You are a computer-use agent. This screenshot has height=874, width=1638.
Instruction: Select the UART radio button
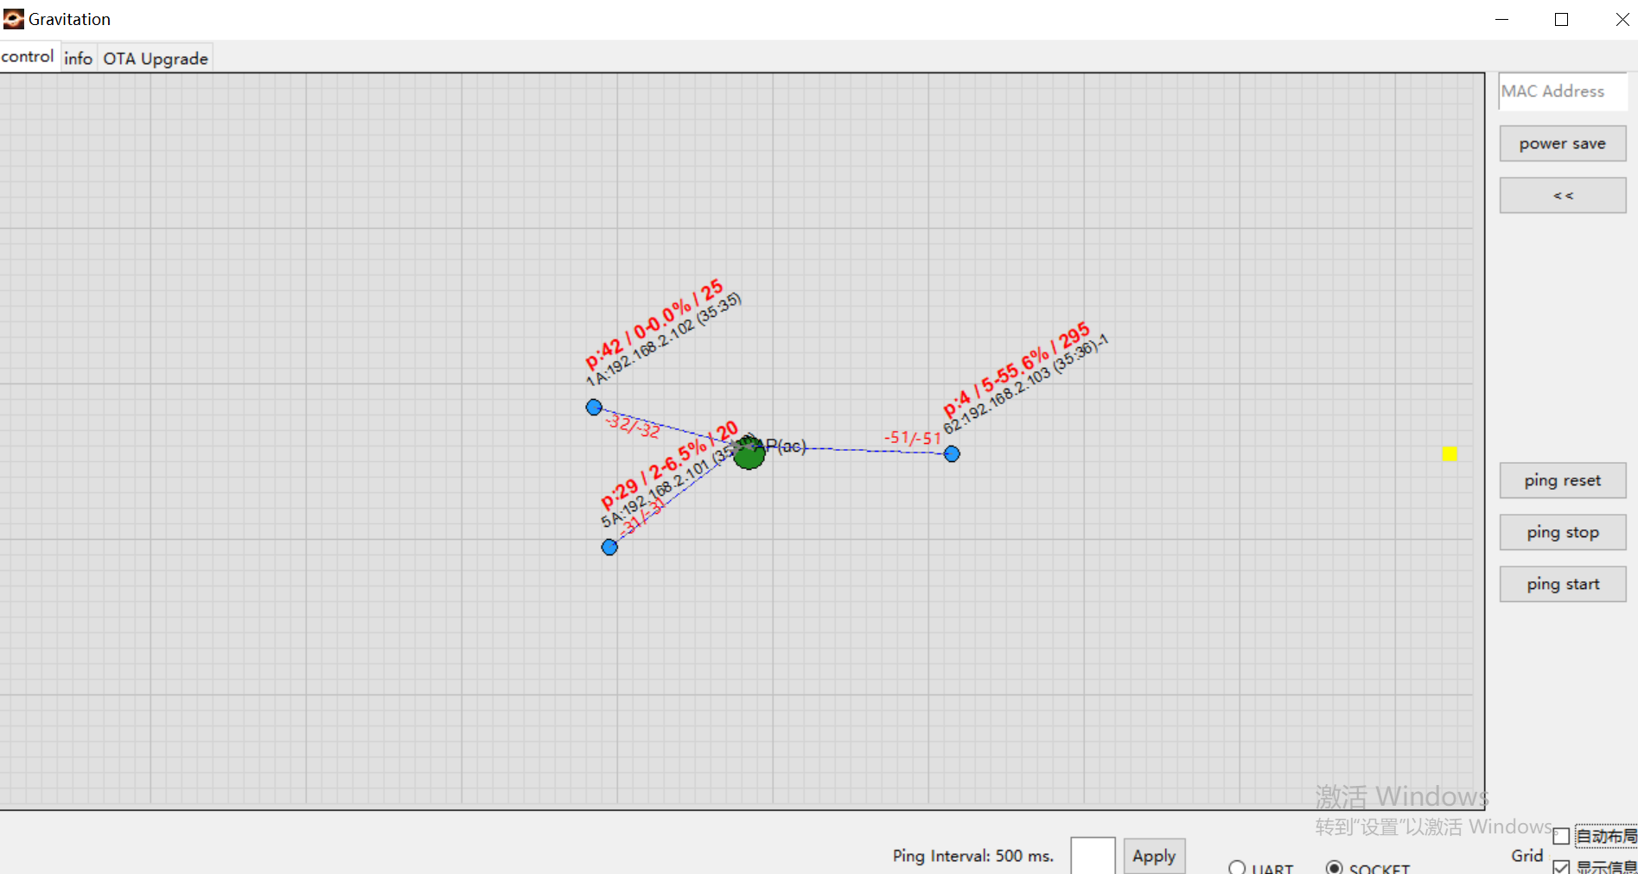(1237, 868)
